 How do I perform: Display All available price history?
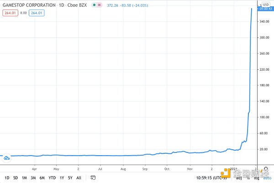(x=79, y=177)
